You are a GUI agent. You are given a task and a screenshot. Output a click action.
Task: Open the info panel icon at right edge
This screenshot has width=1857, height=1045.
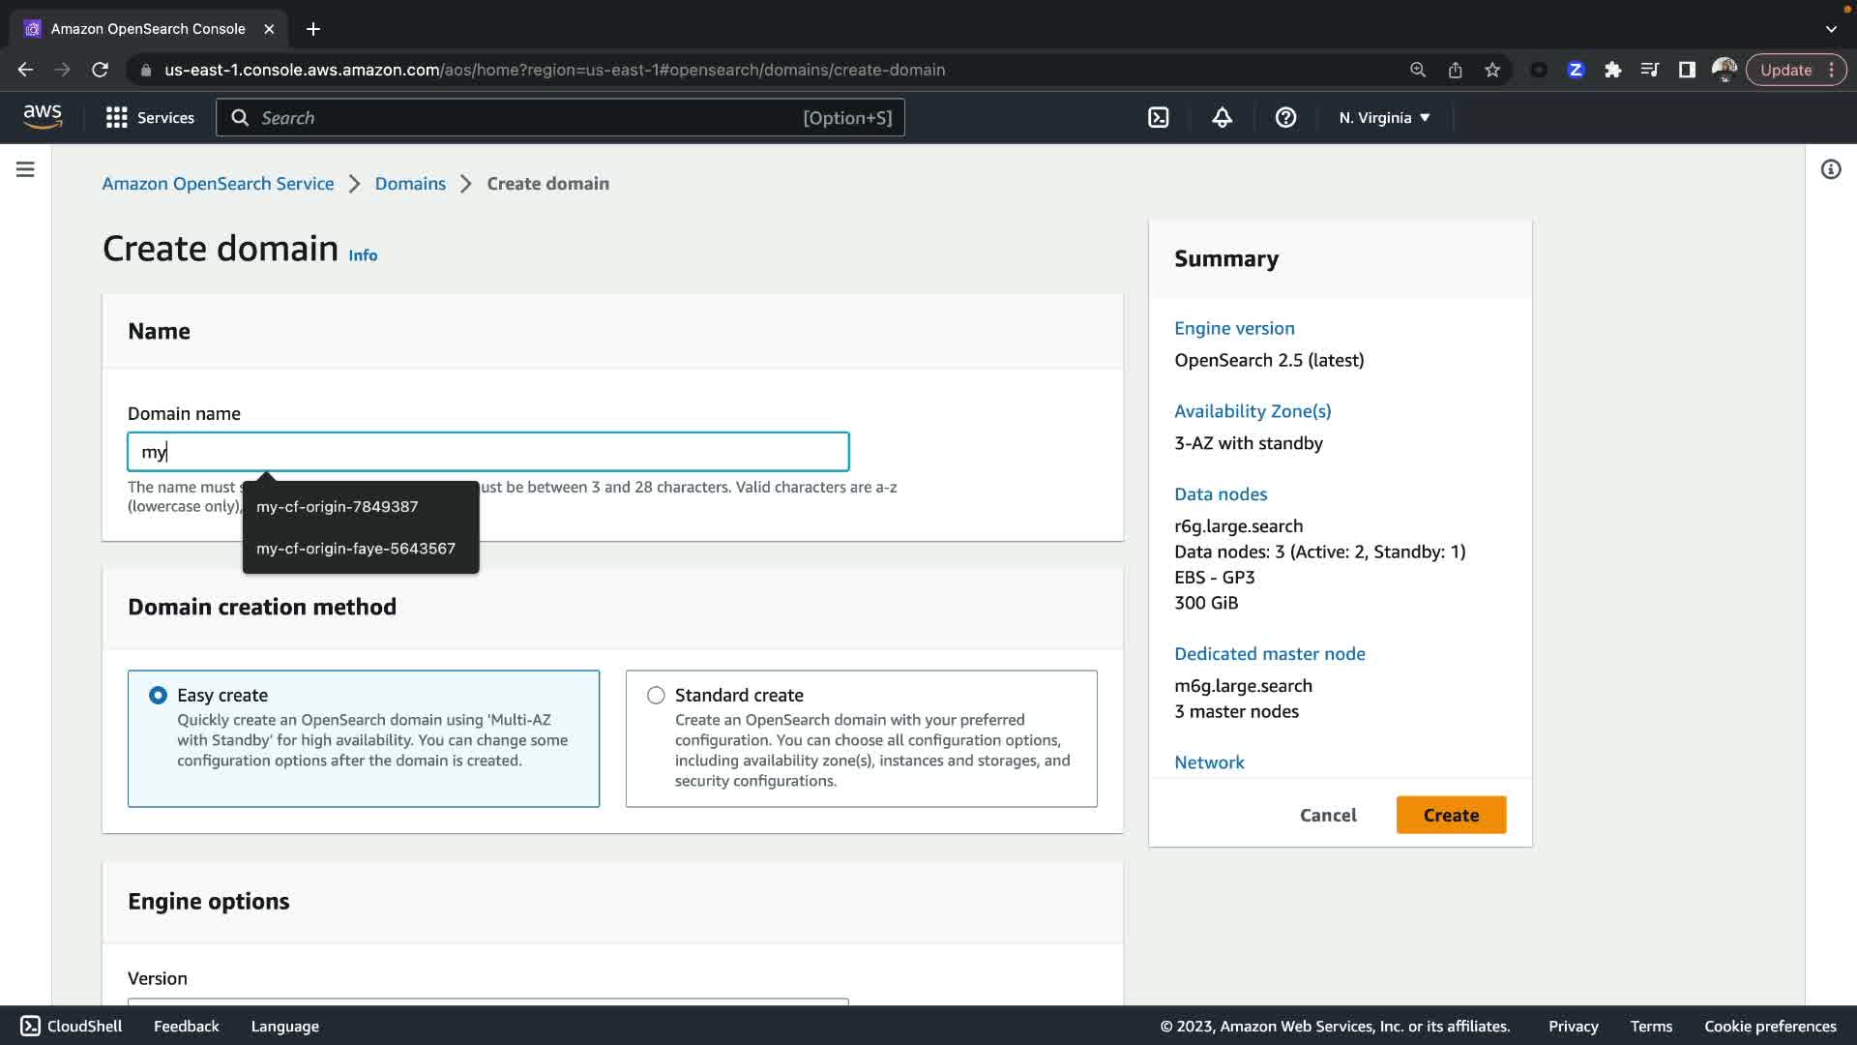tap(1830, 169)
